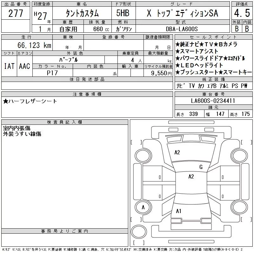Image resolution: width=254 pixels, height=254 pixels.
Task: Select chassis number LA600S-0234411
Action: tap(213, 101)
